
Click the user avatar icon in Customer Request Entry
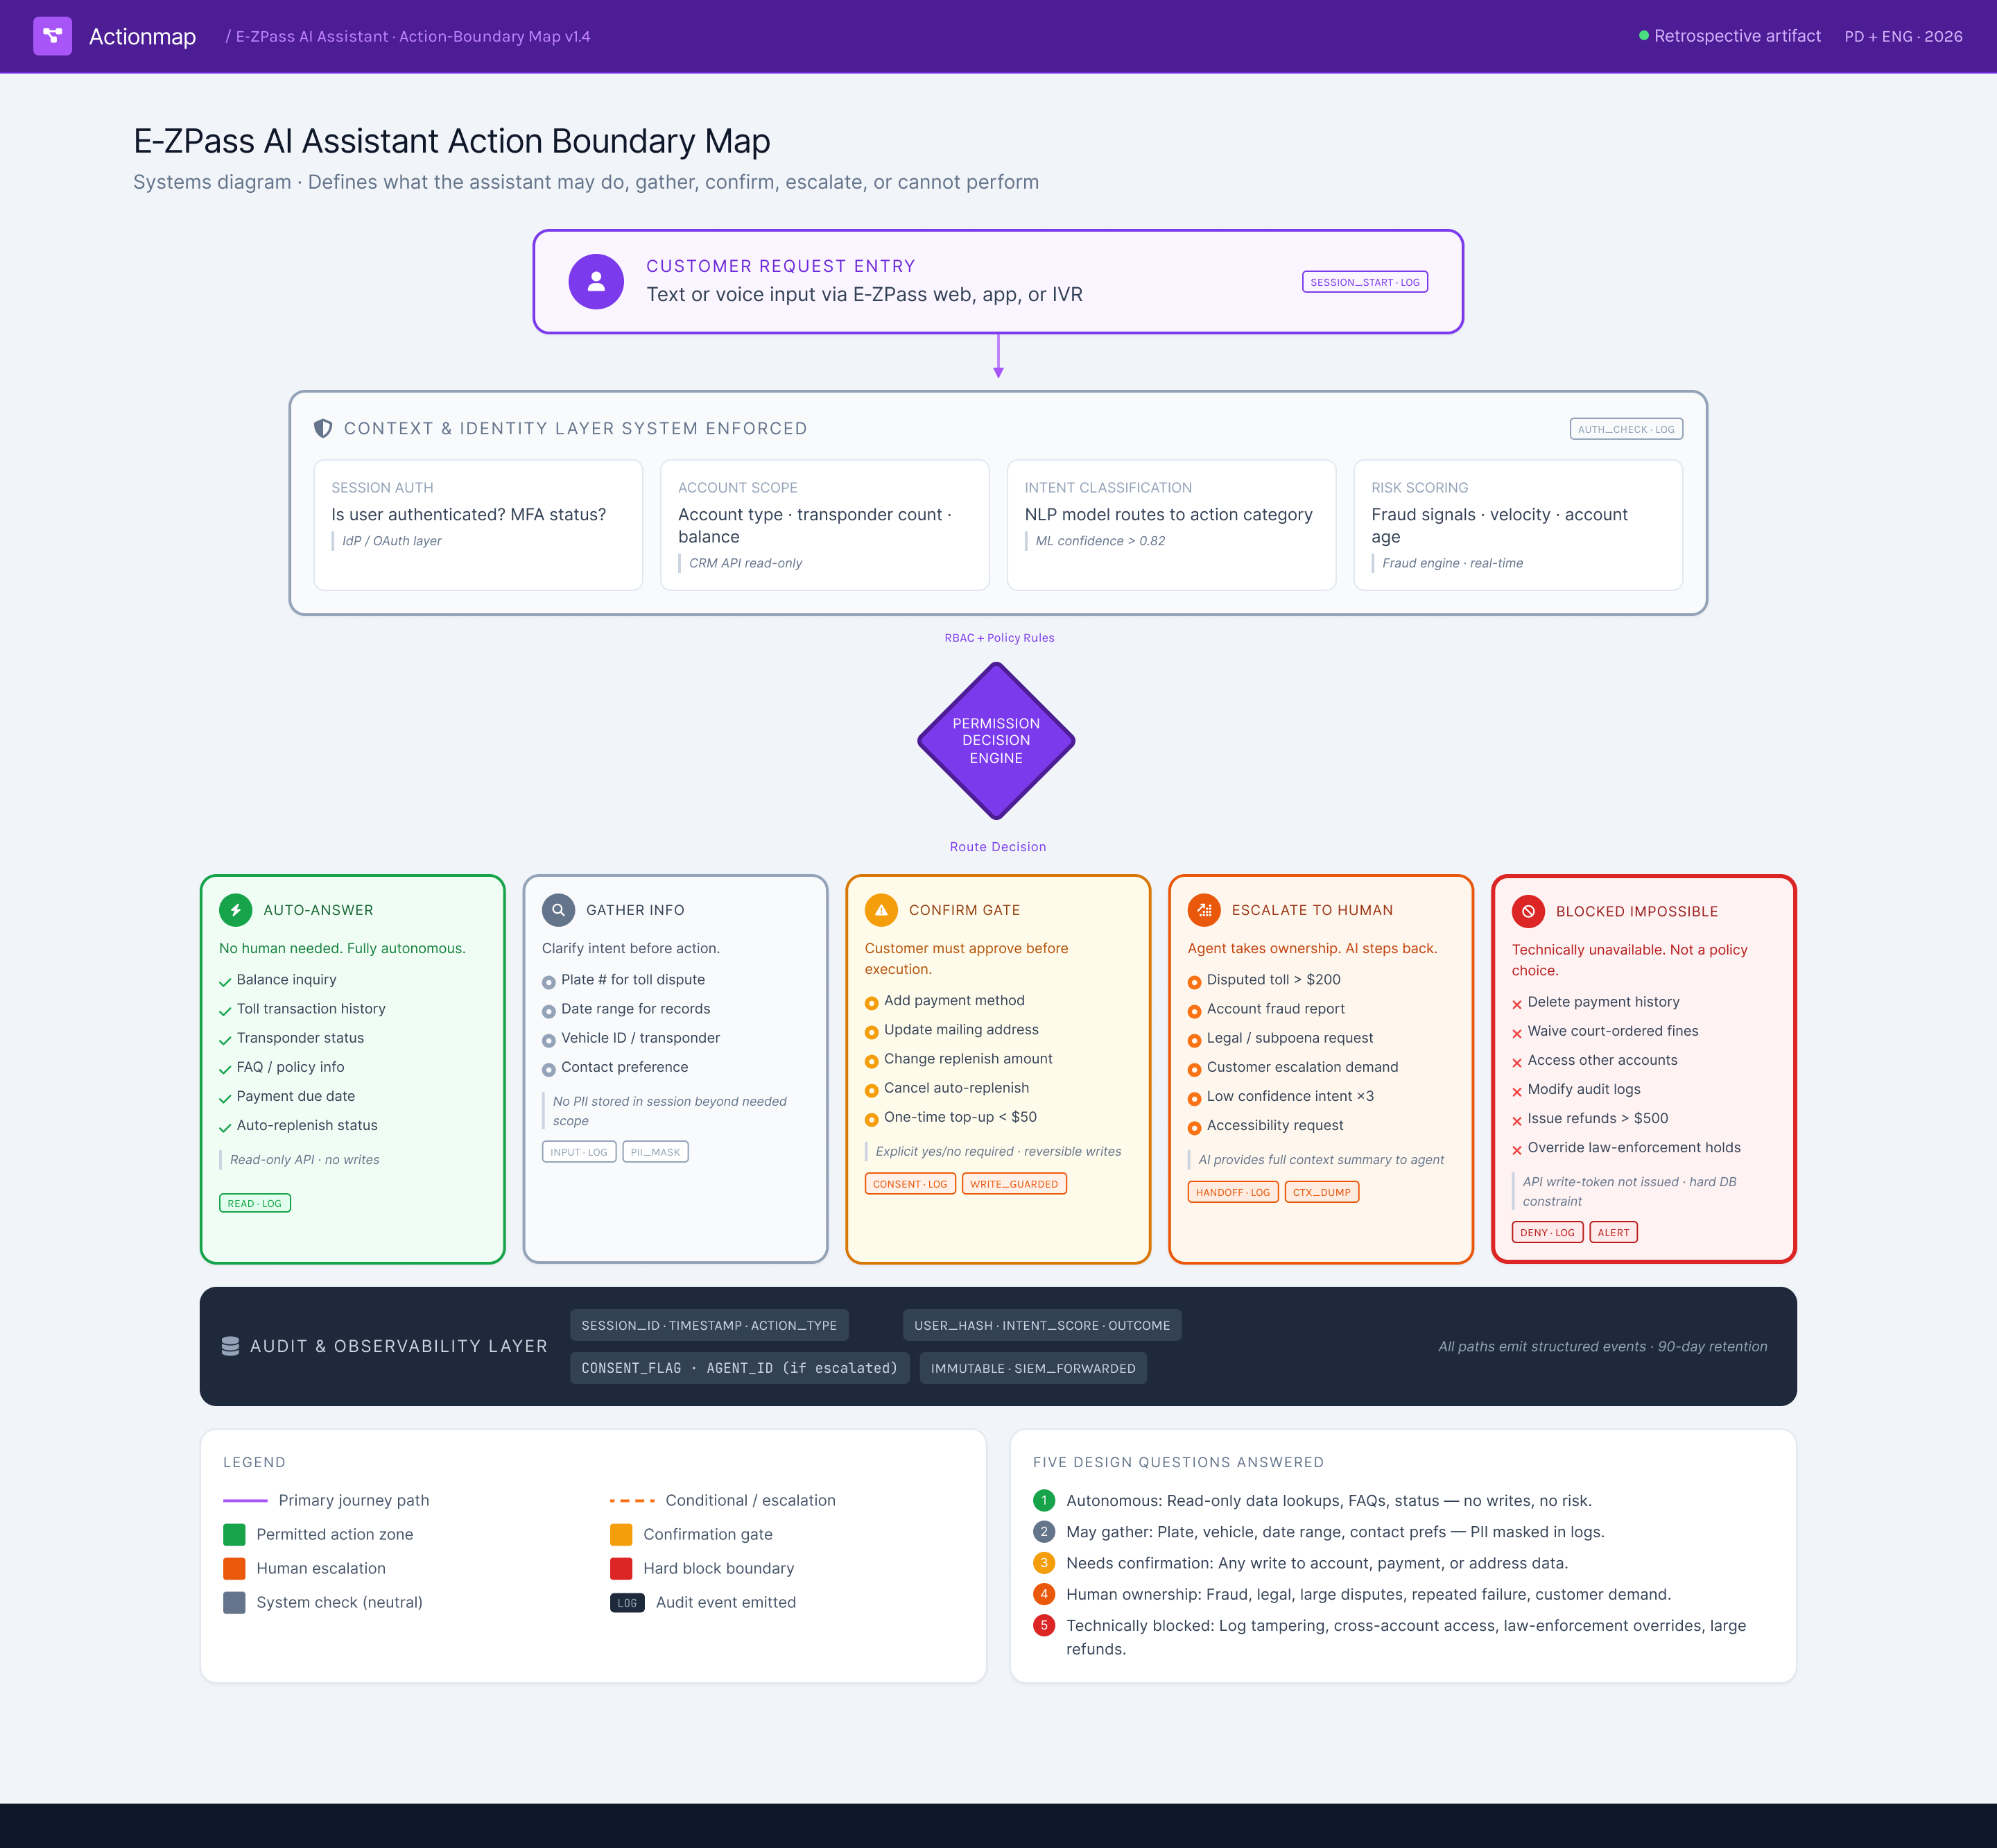click(596, 281)
